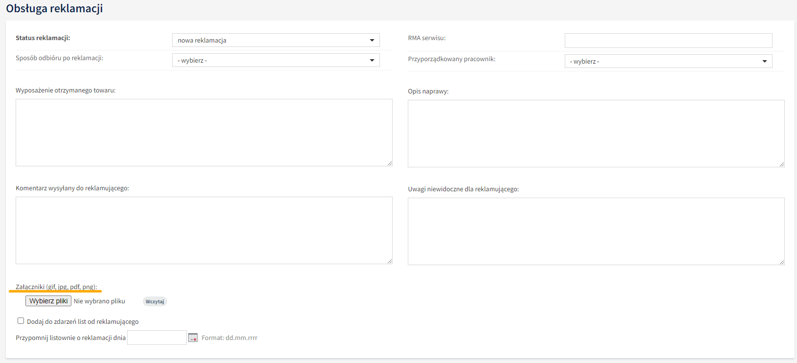Click into the reminder date field

pyautogui.click(x=156, y=338)
